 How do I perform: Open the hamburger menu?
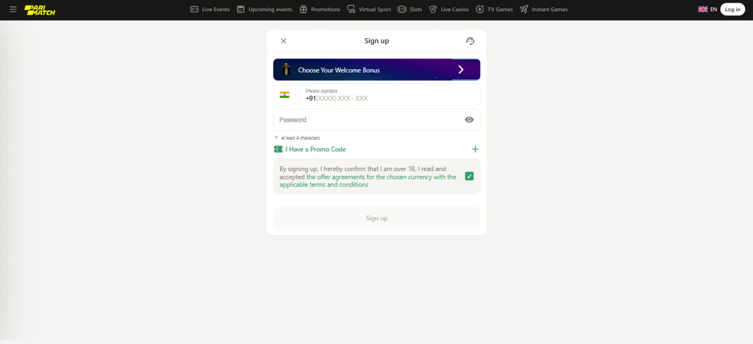13,9
